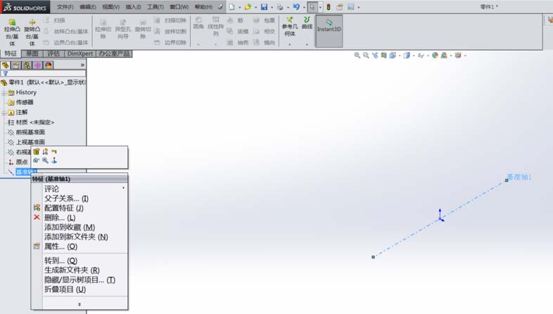Open Reference Geometry (参考几何体) tool
Screen dimensions: 553x314
(x=290, y=27)
